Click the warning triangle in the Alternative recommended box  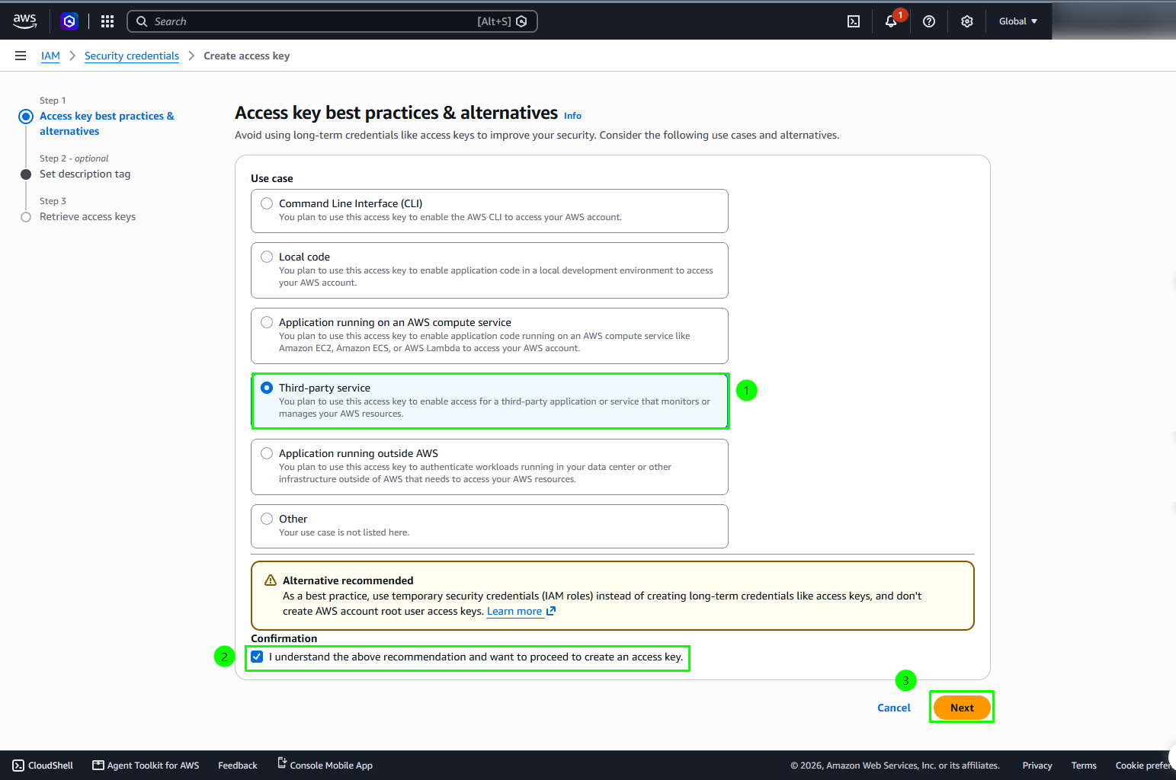(x=271, y=580)
